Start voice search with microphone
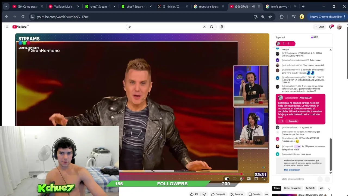Screen dimensions: 348x196 pyautogui.click(x=222, y=27)
